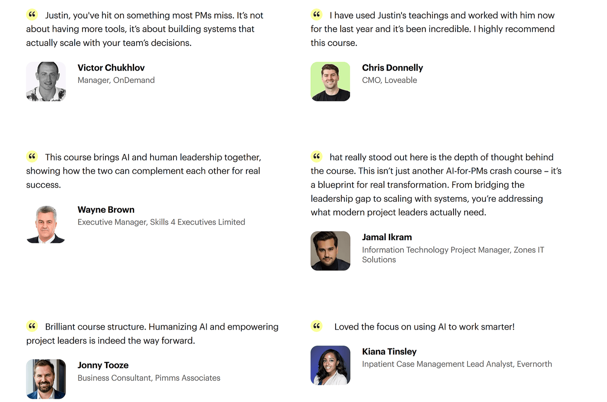Click "Inpatient Case Management Lead Analyst, Evernorth" text
The height and width of the screenshot is (402, 607).
(457, 364)
